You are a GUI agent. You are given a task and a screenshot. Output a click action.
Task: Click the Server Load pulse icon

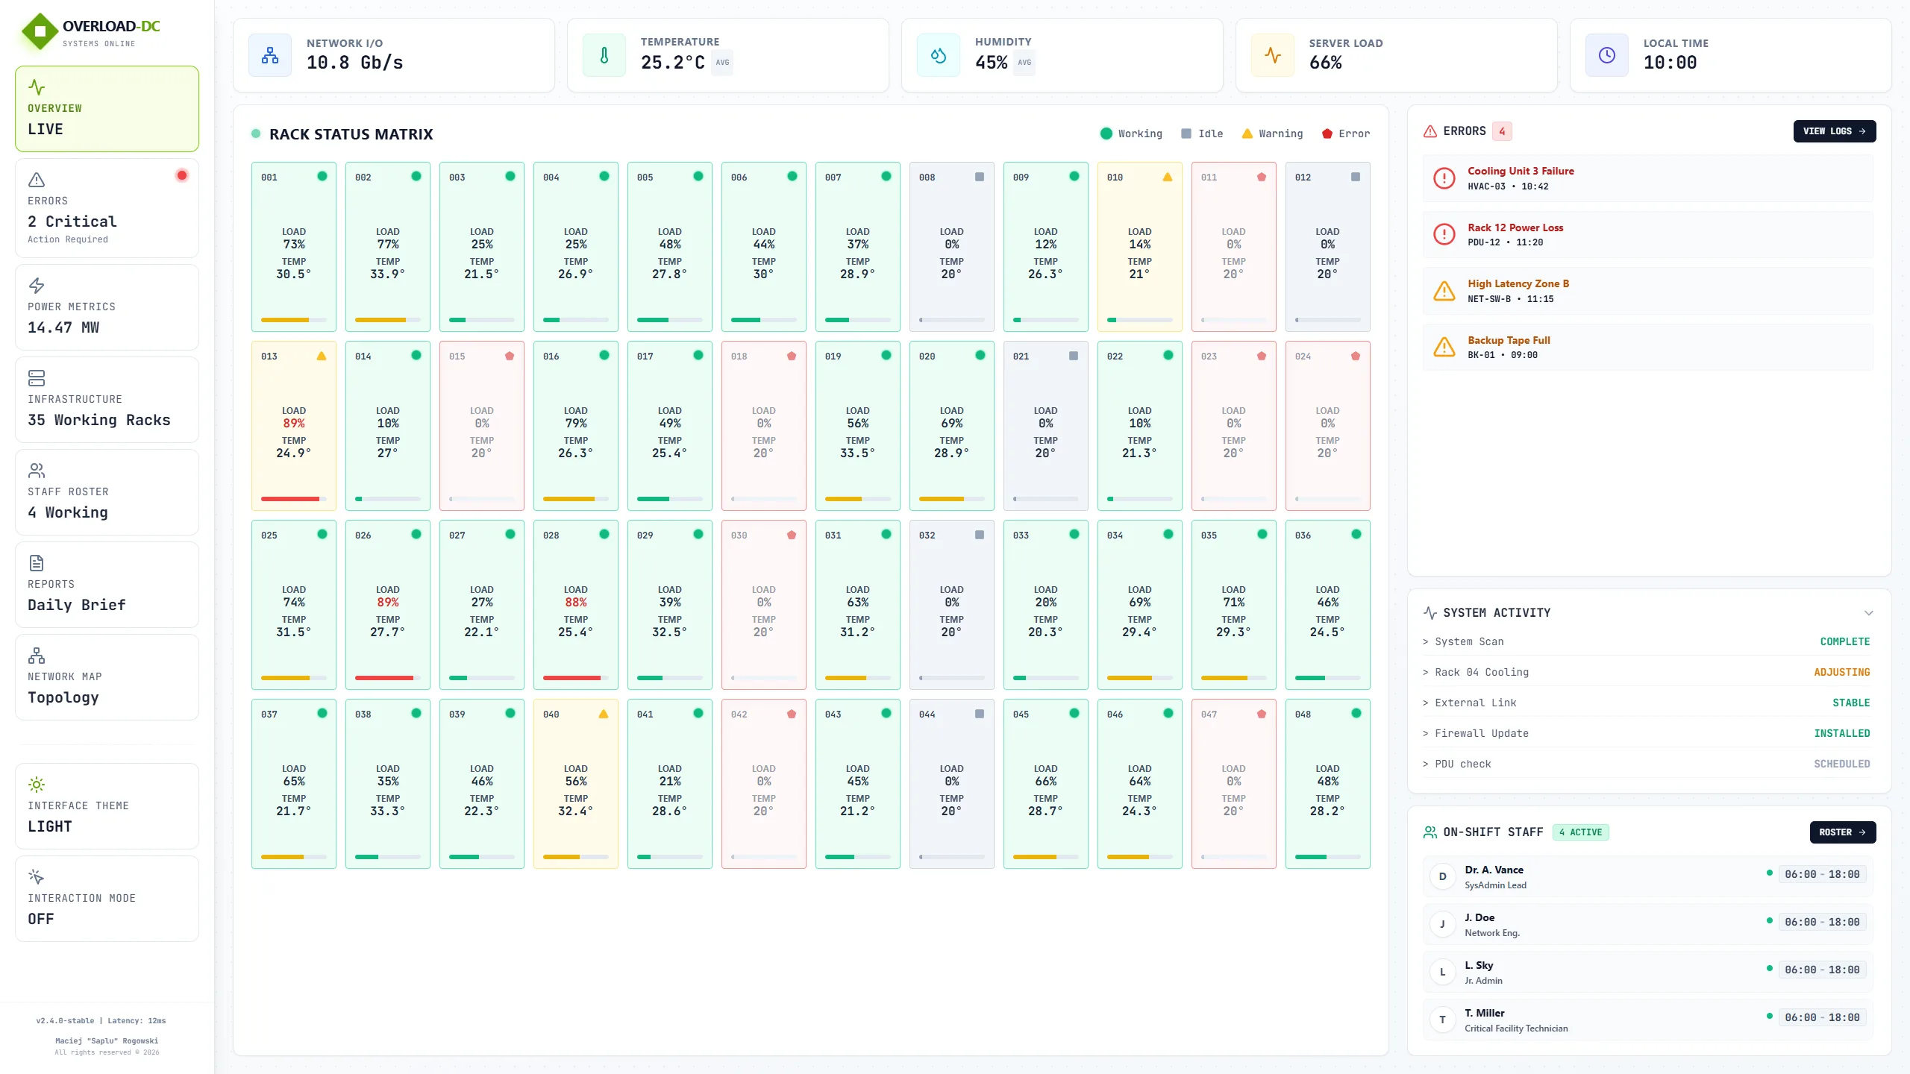pyautogui.click(x=1273, y=55)
